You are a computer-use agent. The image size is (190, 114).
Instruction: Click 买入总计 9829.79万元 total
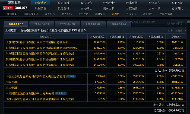(x=169, y=71)
